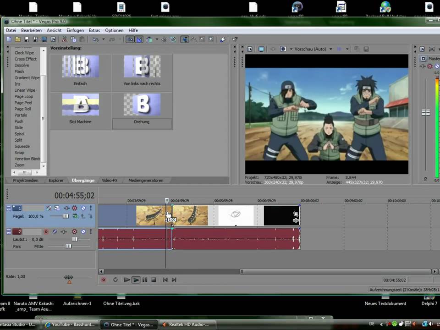Mute audio track 2
The height and width of the screenshot is (330, 440).
[x=83, y=231]
